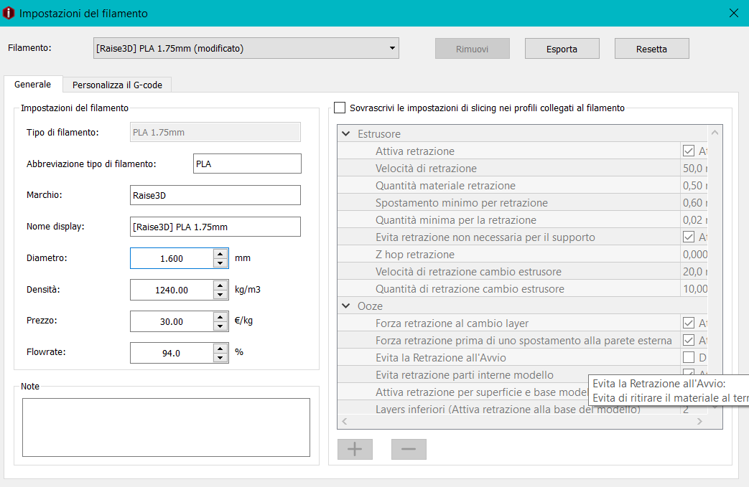Screen dimensions: 749x487
Task: Click inside the Note text area
Action: 166,427
